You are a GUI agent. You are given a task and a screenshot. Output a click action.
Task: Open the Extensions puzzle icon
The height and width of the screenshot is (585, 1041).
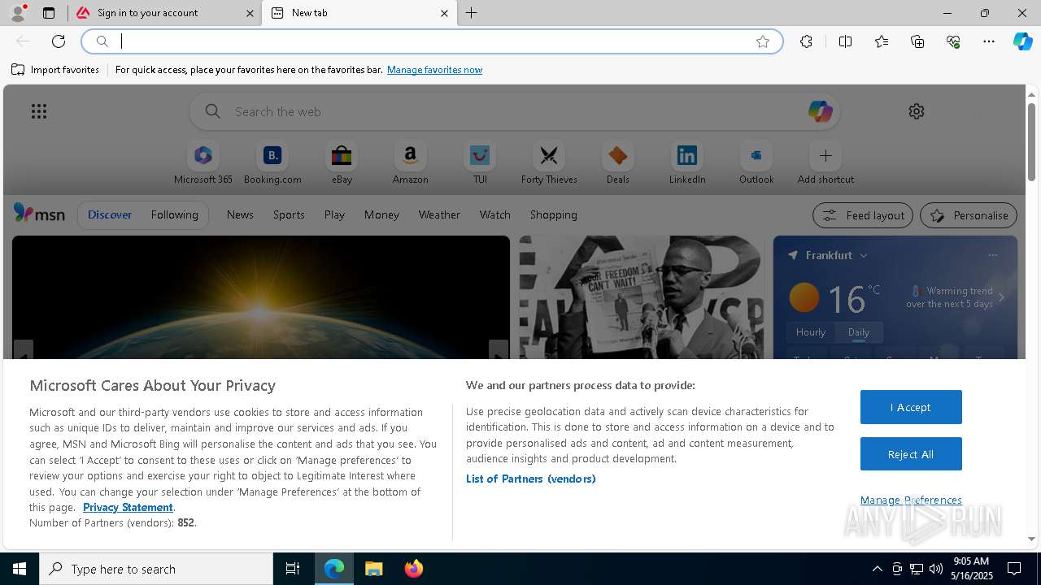pyautogui.click(x=806, y=41)
